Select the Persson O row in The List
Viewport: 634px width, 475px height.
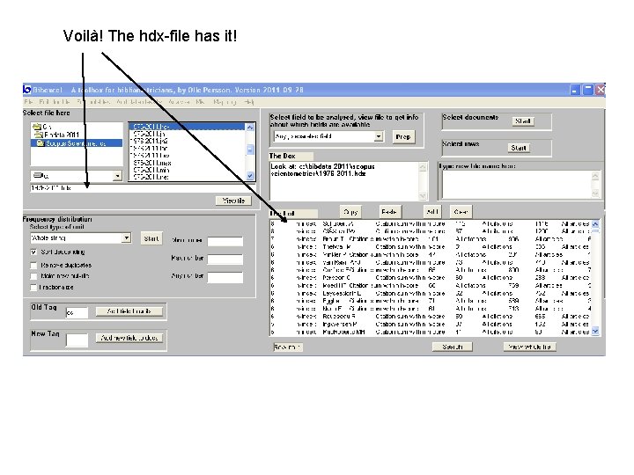(x=431, y=278)
